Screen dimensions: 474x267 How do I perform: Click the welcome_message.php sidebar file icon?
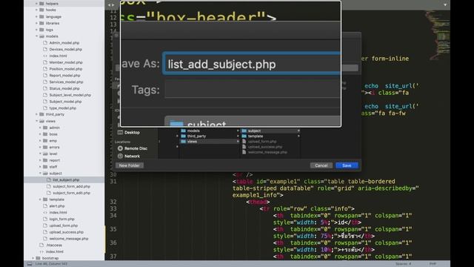[45, 239]
